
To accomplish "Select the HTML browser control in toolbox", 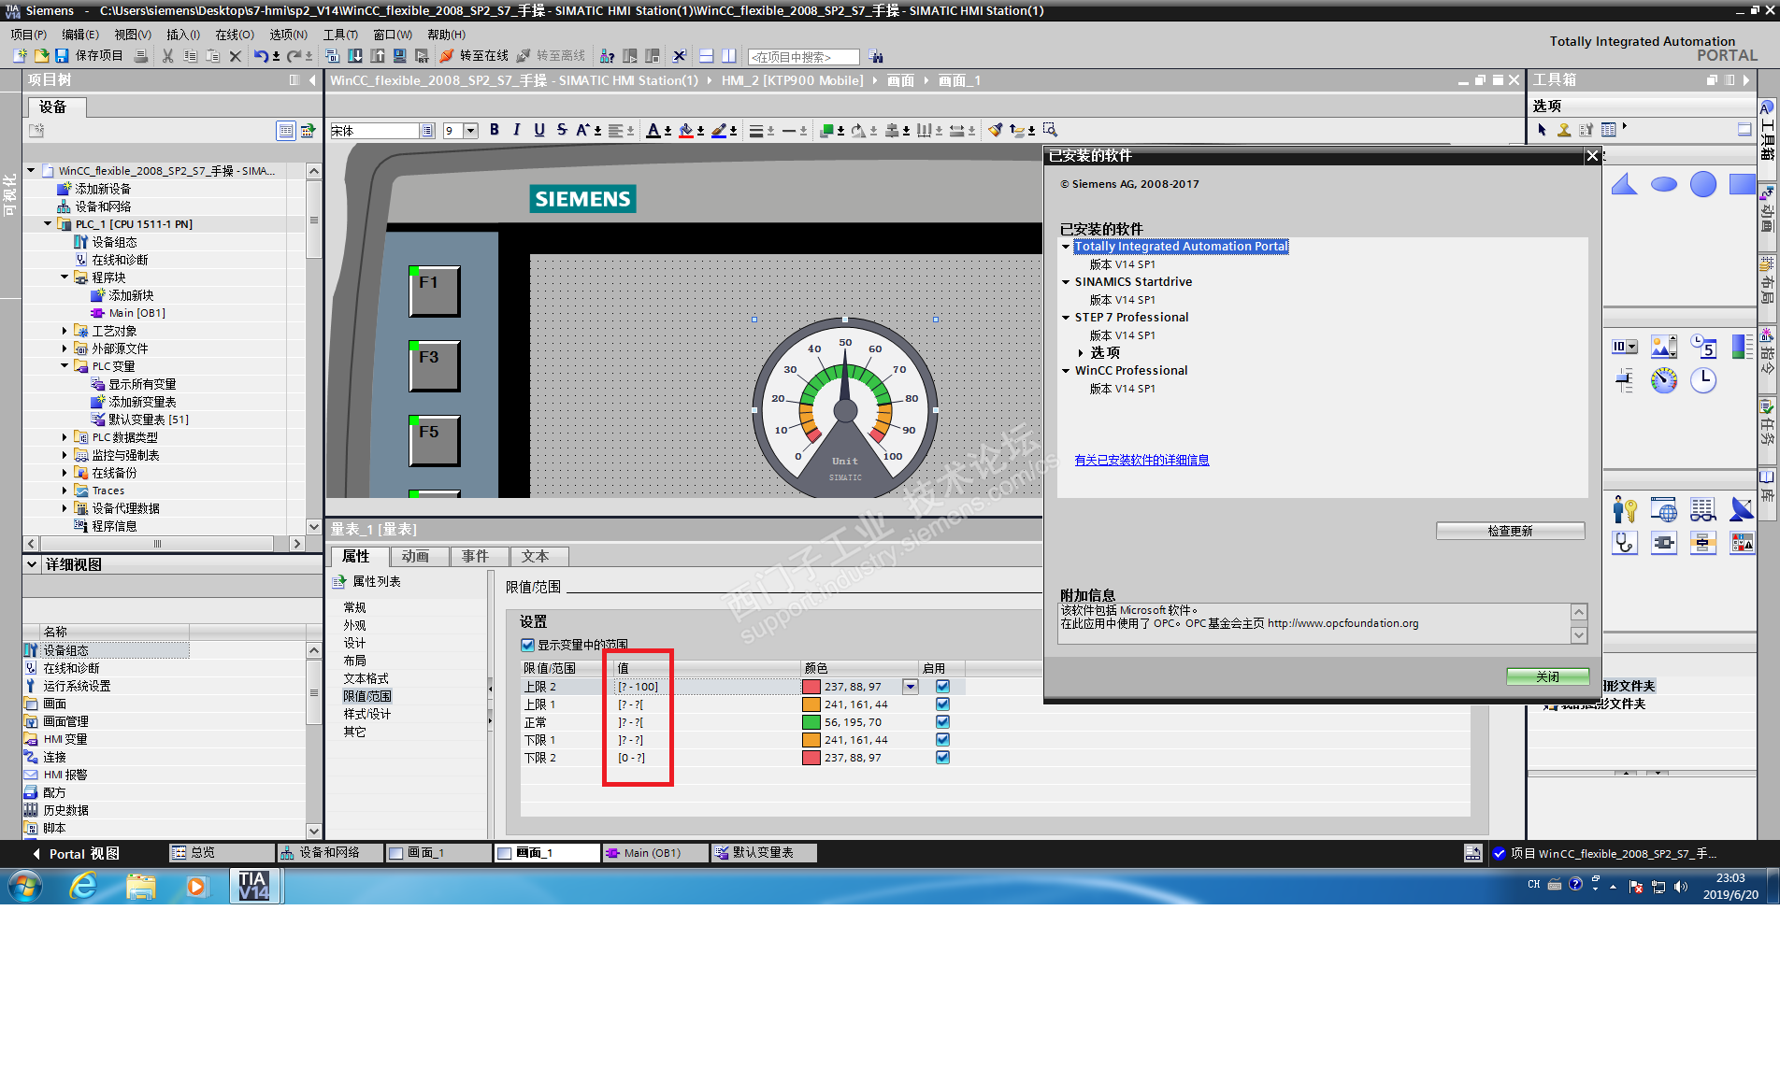I will 1664,509.
